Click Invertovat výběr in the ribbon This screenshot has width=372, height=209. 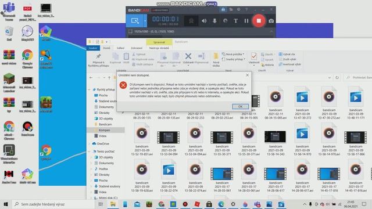(290, 64)
